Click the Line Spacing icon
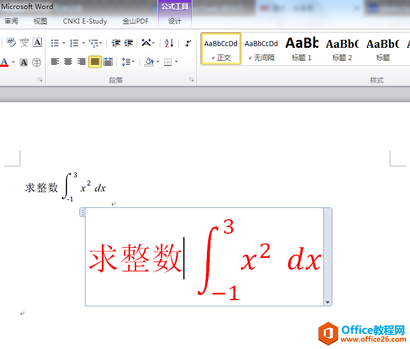The width and height of the screenshot is (410, 349). 128,62
